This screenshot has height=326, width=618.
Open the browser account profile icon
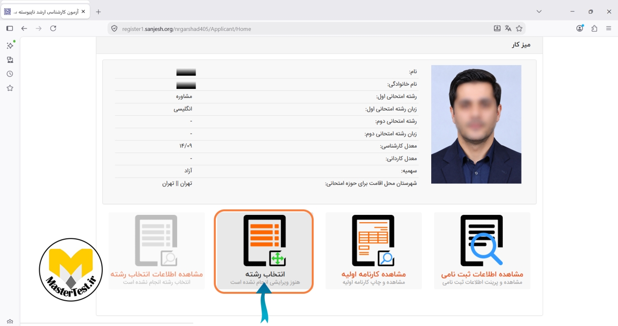580,29
